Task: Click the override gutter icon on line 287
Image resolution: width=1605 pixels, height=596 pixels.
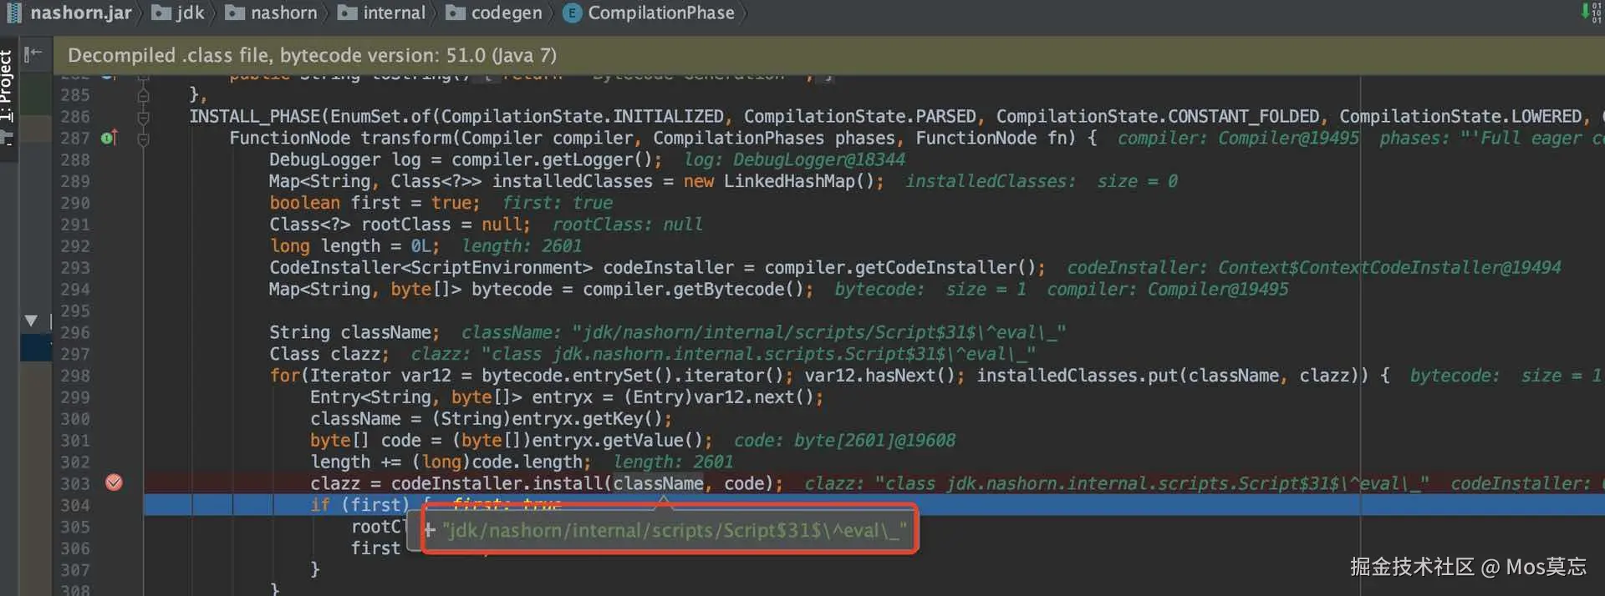Action: point(109,138)
